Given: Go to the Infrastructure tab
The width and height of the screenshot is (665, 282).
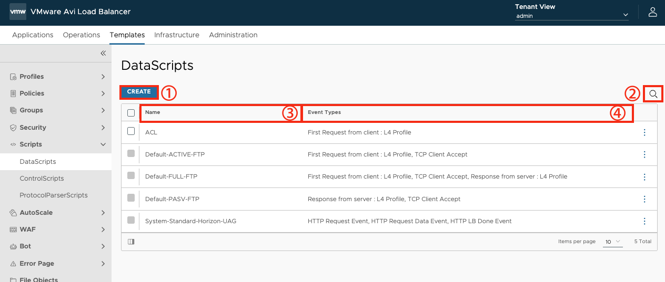Looking at the screenshot, I should [x=177, y=35].
